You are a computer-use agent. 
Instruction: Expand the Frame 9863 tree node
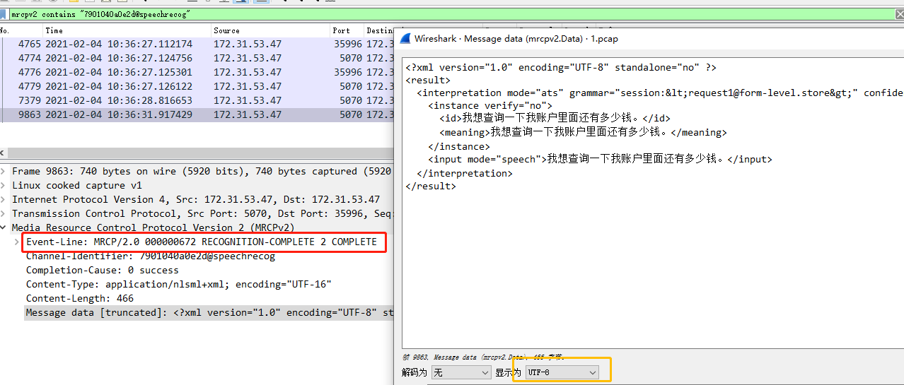[x=5, y=172]
